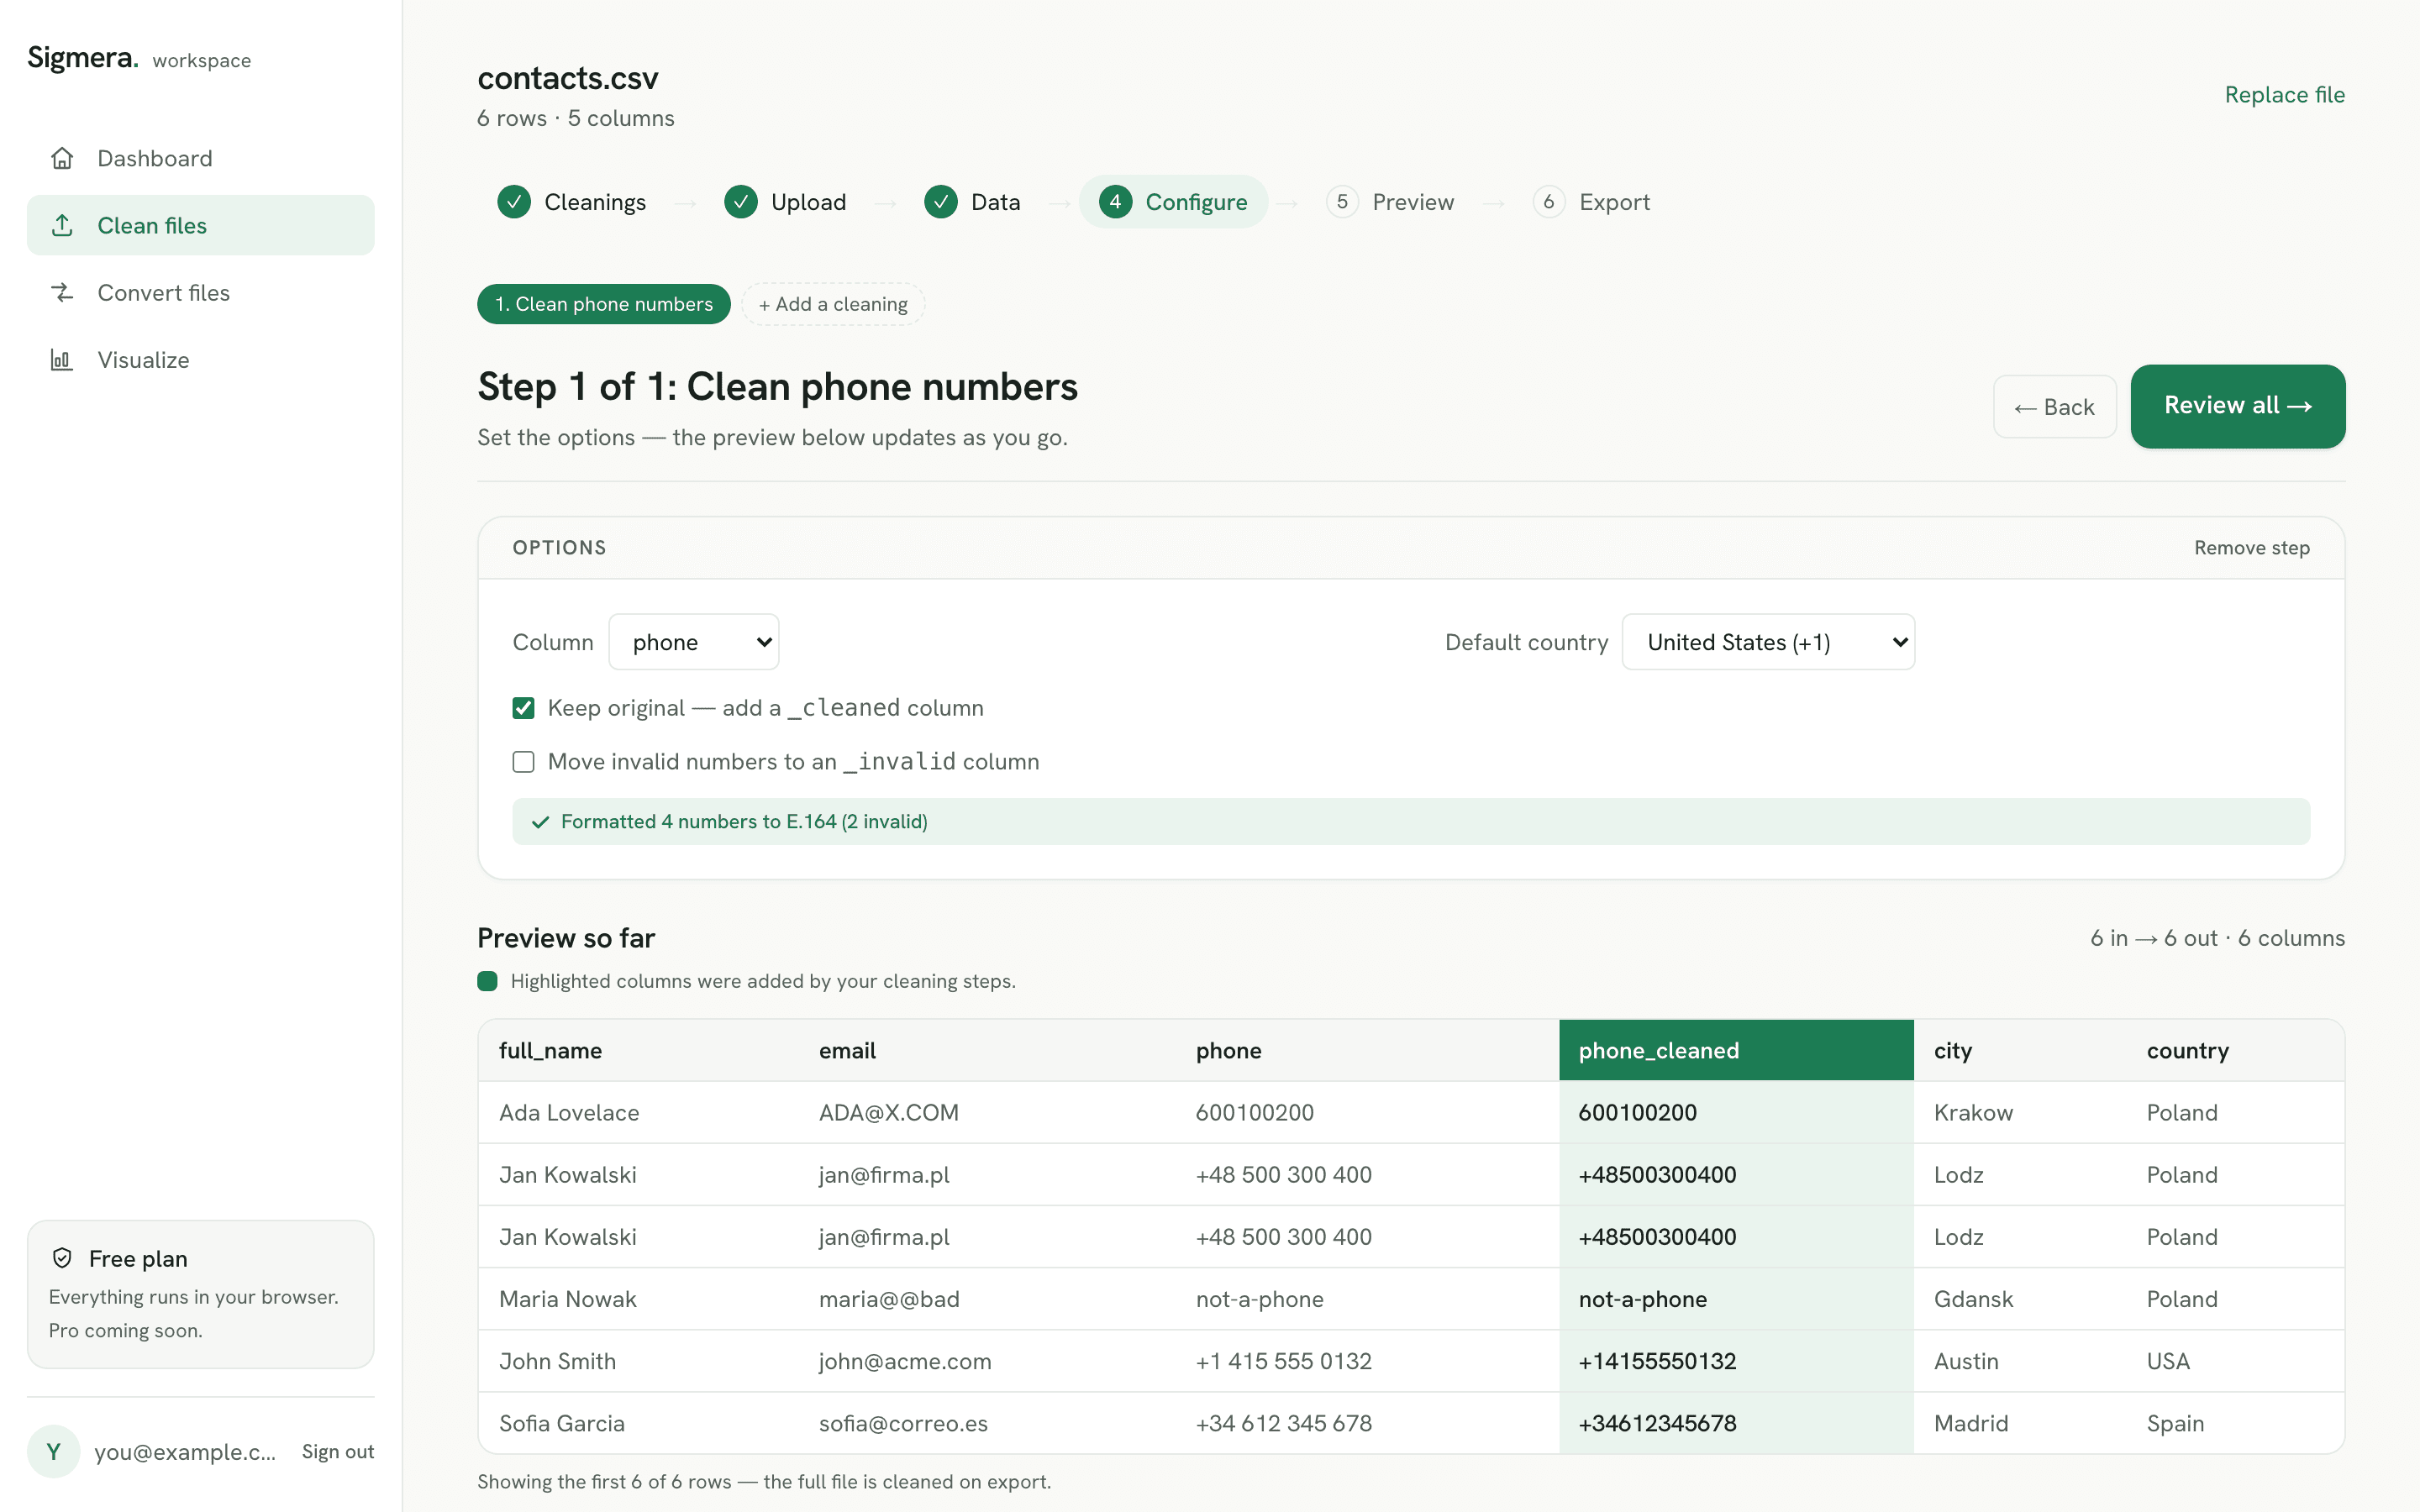The width and height of the screenshot is (2420, 1512).
Task: Click the Export step number 6 badge
Action: coord(1549,202)
